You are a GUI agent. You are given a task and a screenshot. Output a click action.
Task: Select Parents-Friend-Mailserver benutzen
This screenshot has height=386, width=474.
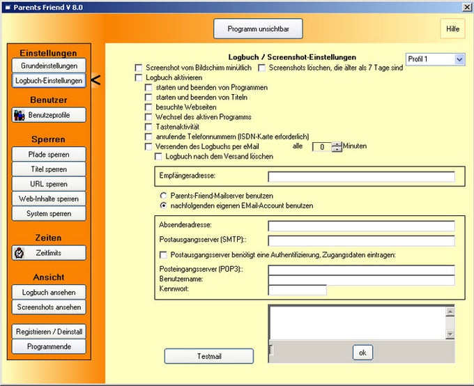point(163,196)
